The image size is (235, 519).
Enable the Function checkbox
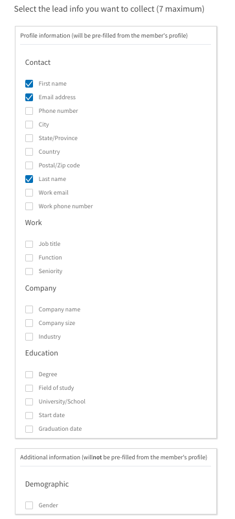click(x=29, y=258)
